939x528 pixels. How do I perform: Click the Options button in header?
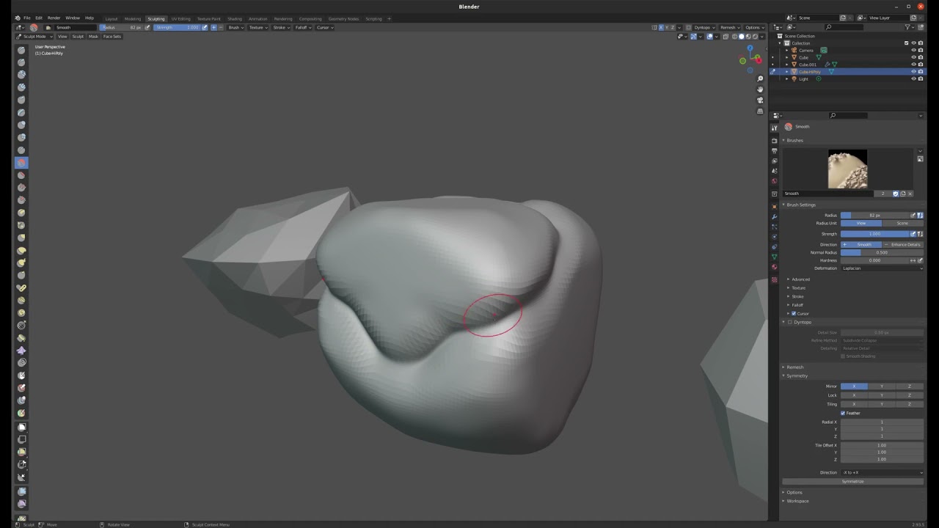pos(754,27)
